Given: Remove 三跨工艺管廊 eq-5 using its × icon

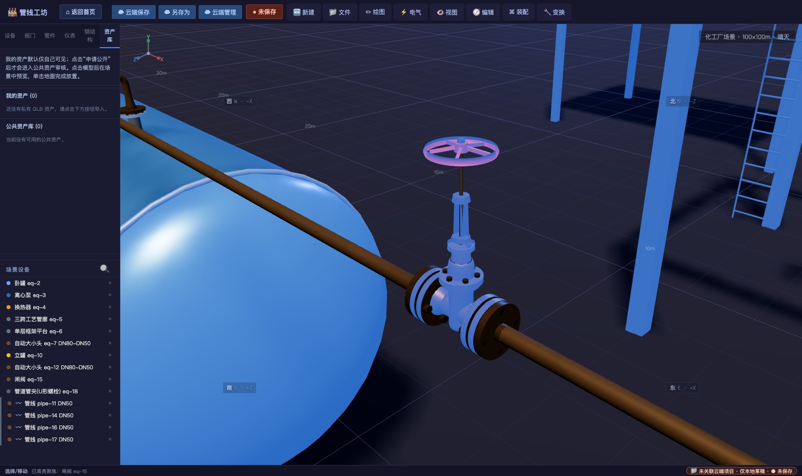Looking at the screenshot, I should pyautogui.click(x=110, y=319).
